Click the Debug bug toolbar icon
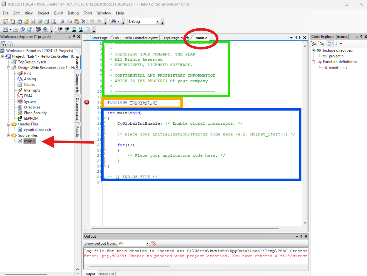The image size is (367, 276). 45,29
